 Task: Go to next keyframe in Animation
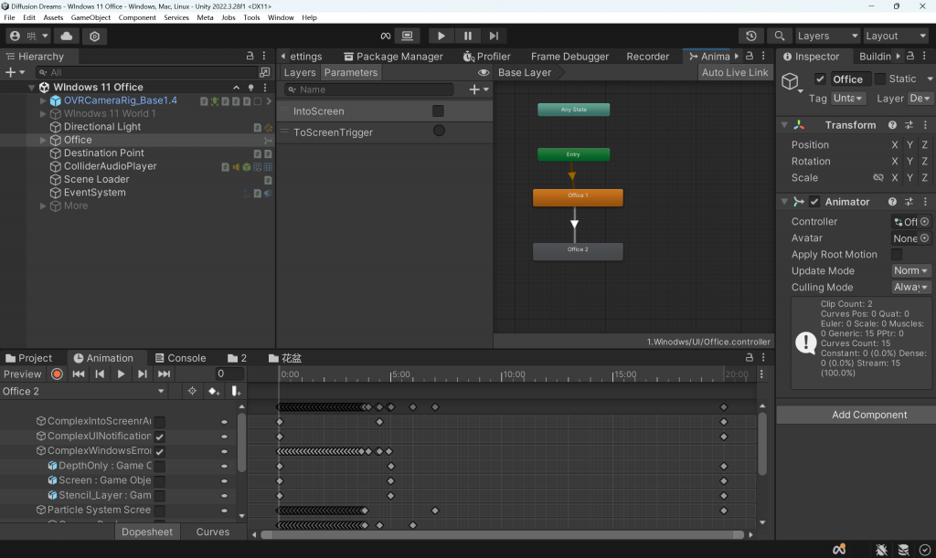[x=142, y=374]
